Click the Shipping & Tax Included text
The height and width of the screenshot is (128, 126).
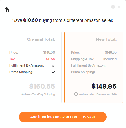[x=110, y=59]
